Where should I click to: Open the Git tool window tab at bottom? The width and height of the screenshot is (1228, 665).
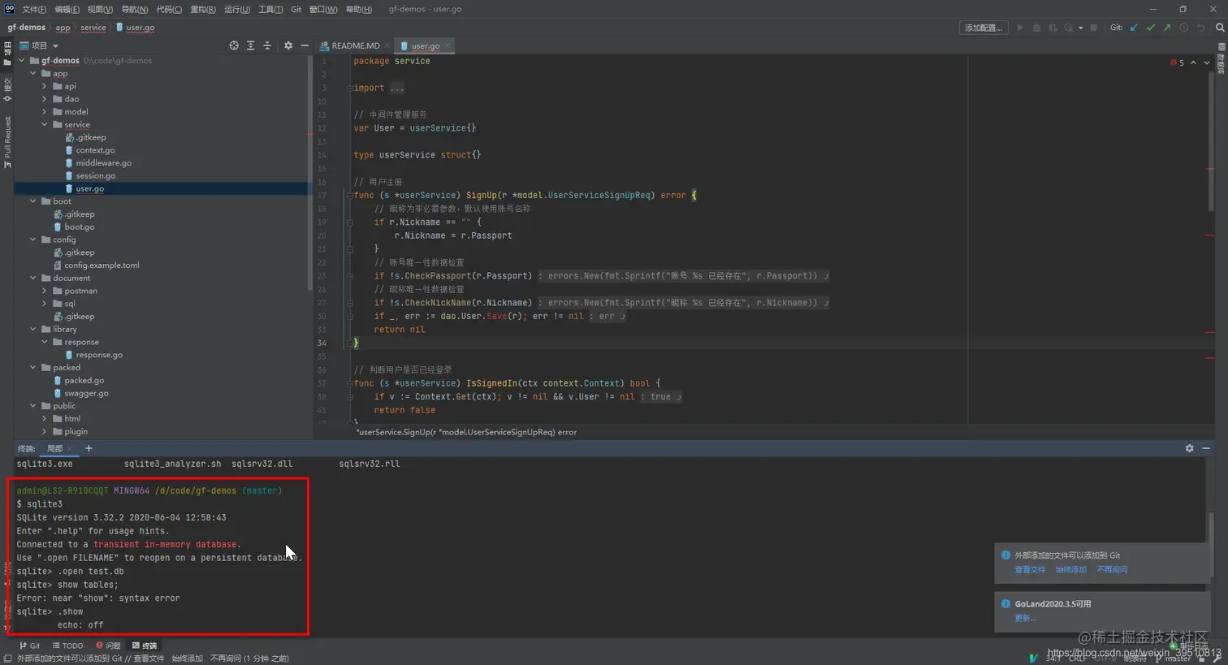click(x=30, y=646)
